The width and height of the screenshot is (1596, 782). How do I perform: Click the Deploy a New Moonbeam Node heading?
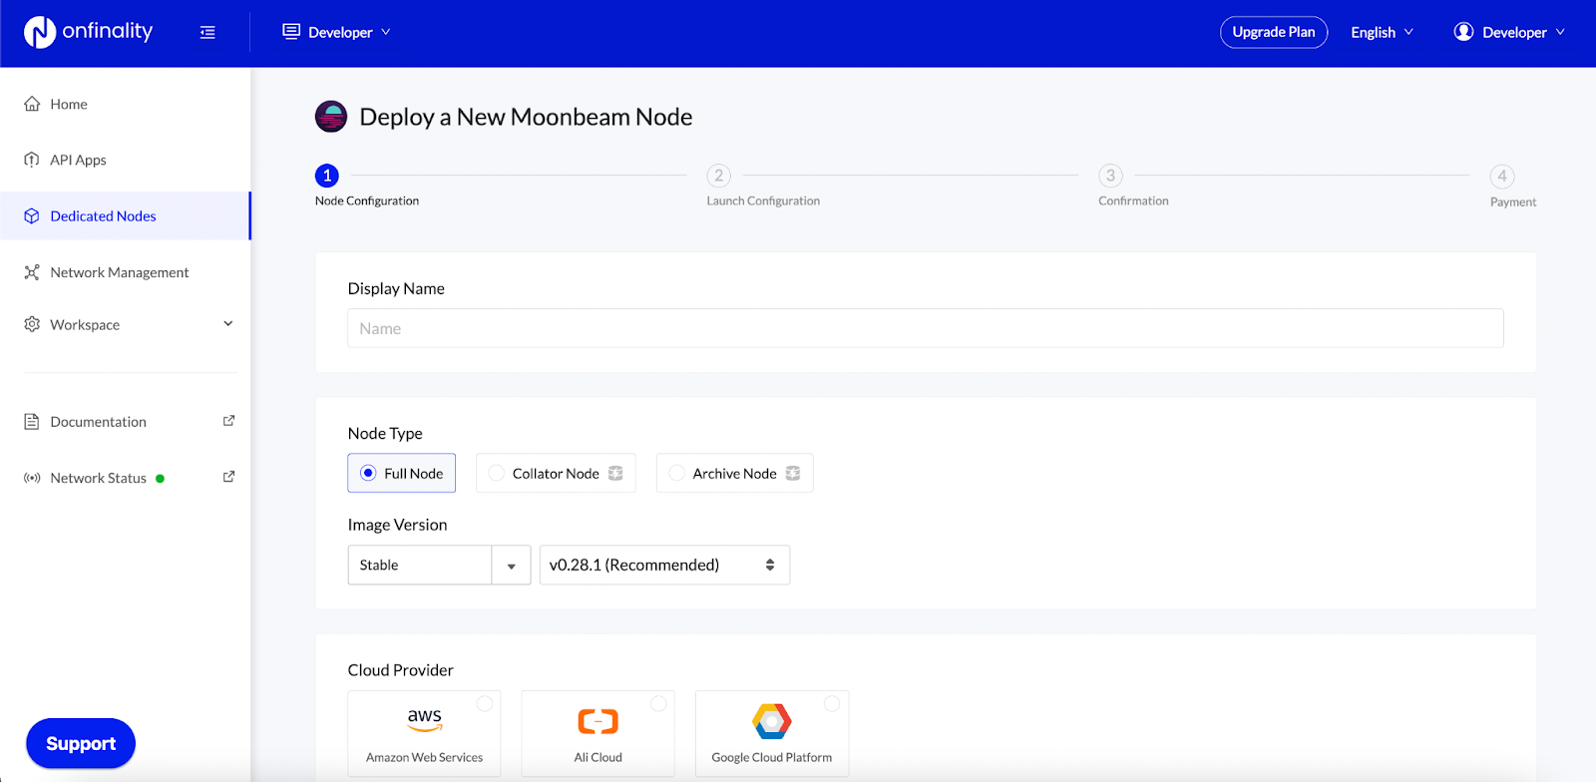[526, 117]
